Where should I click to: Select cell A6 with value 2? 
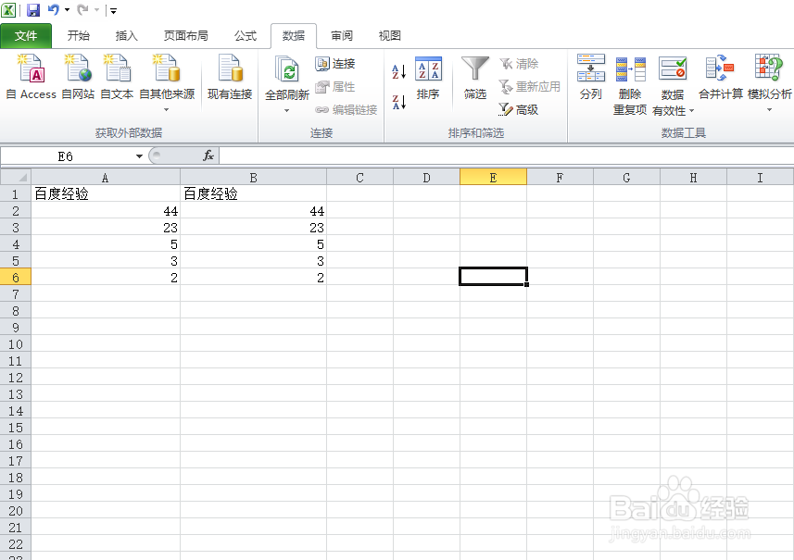106,277
